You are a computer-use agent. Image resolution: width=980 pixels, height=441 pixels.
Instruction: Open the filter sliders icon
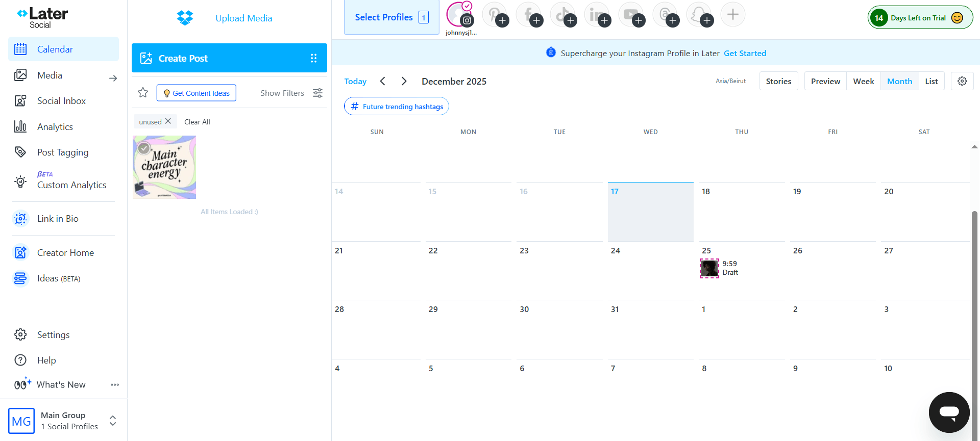click(317, 93)
